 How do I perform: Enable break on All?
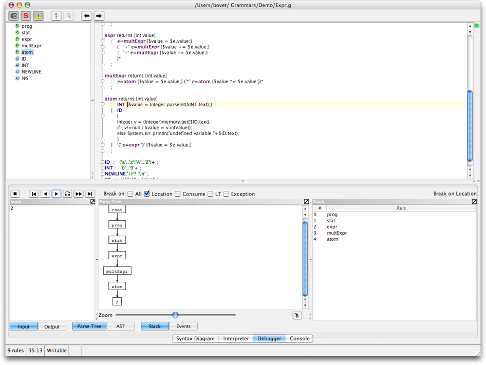130,194
